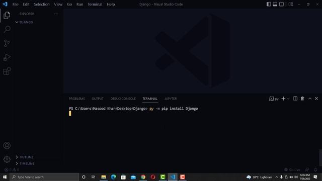Select VS Code taskbar icon

coord(173,177)
